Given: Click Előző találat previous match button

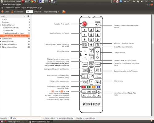Looking at the screenshot, I should [49, 118].
